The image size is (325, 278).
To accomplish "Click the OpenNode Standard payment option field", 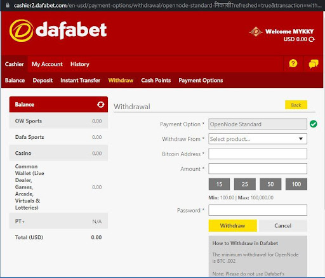I will [258, 124].
